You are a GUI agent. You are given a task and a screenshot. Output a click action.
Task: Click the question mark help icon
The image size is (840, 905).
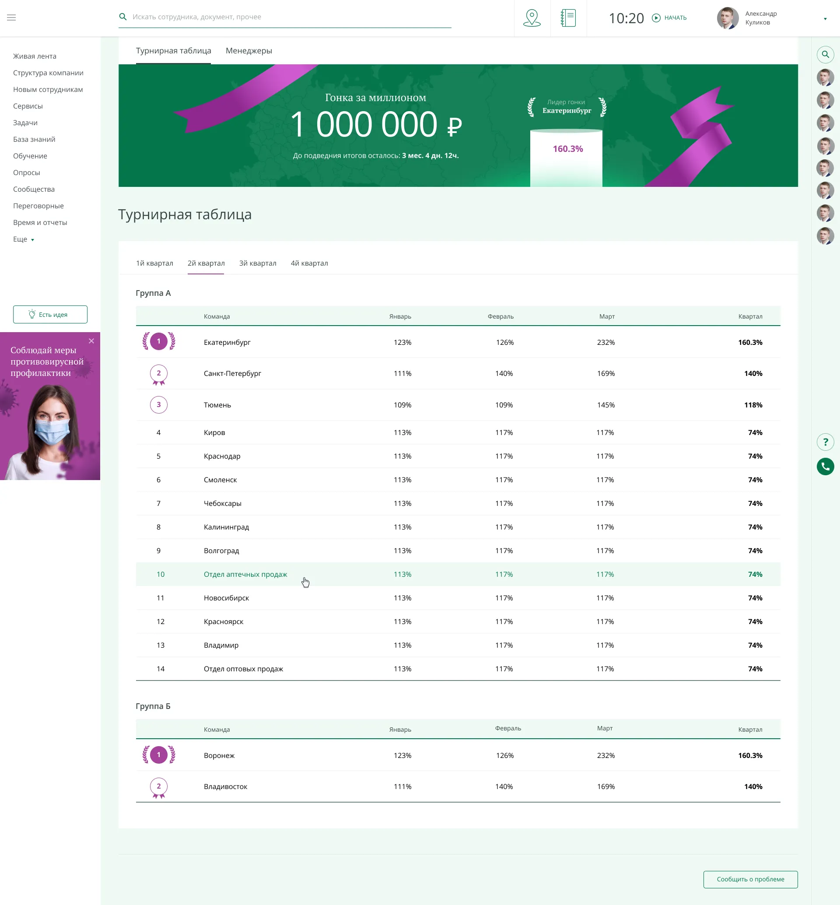click(x=825, y=442)
